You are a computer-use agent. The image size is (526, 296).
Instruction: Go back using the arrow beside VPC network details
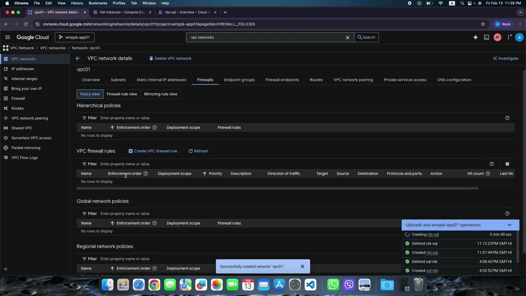click(x=78, y=58)
